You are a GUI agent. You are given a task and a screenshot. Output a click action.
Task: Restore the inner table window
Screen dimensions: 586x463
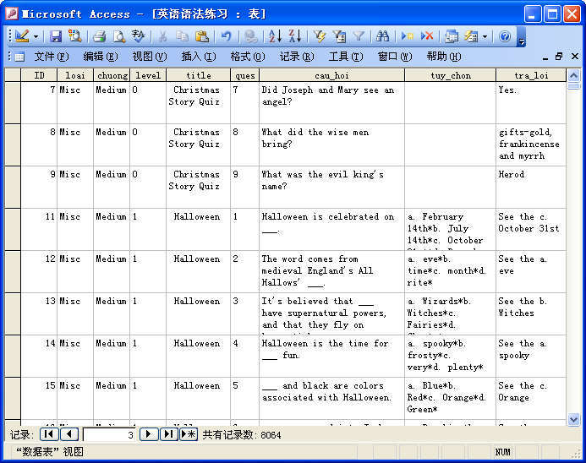point(559,57)
